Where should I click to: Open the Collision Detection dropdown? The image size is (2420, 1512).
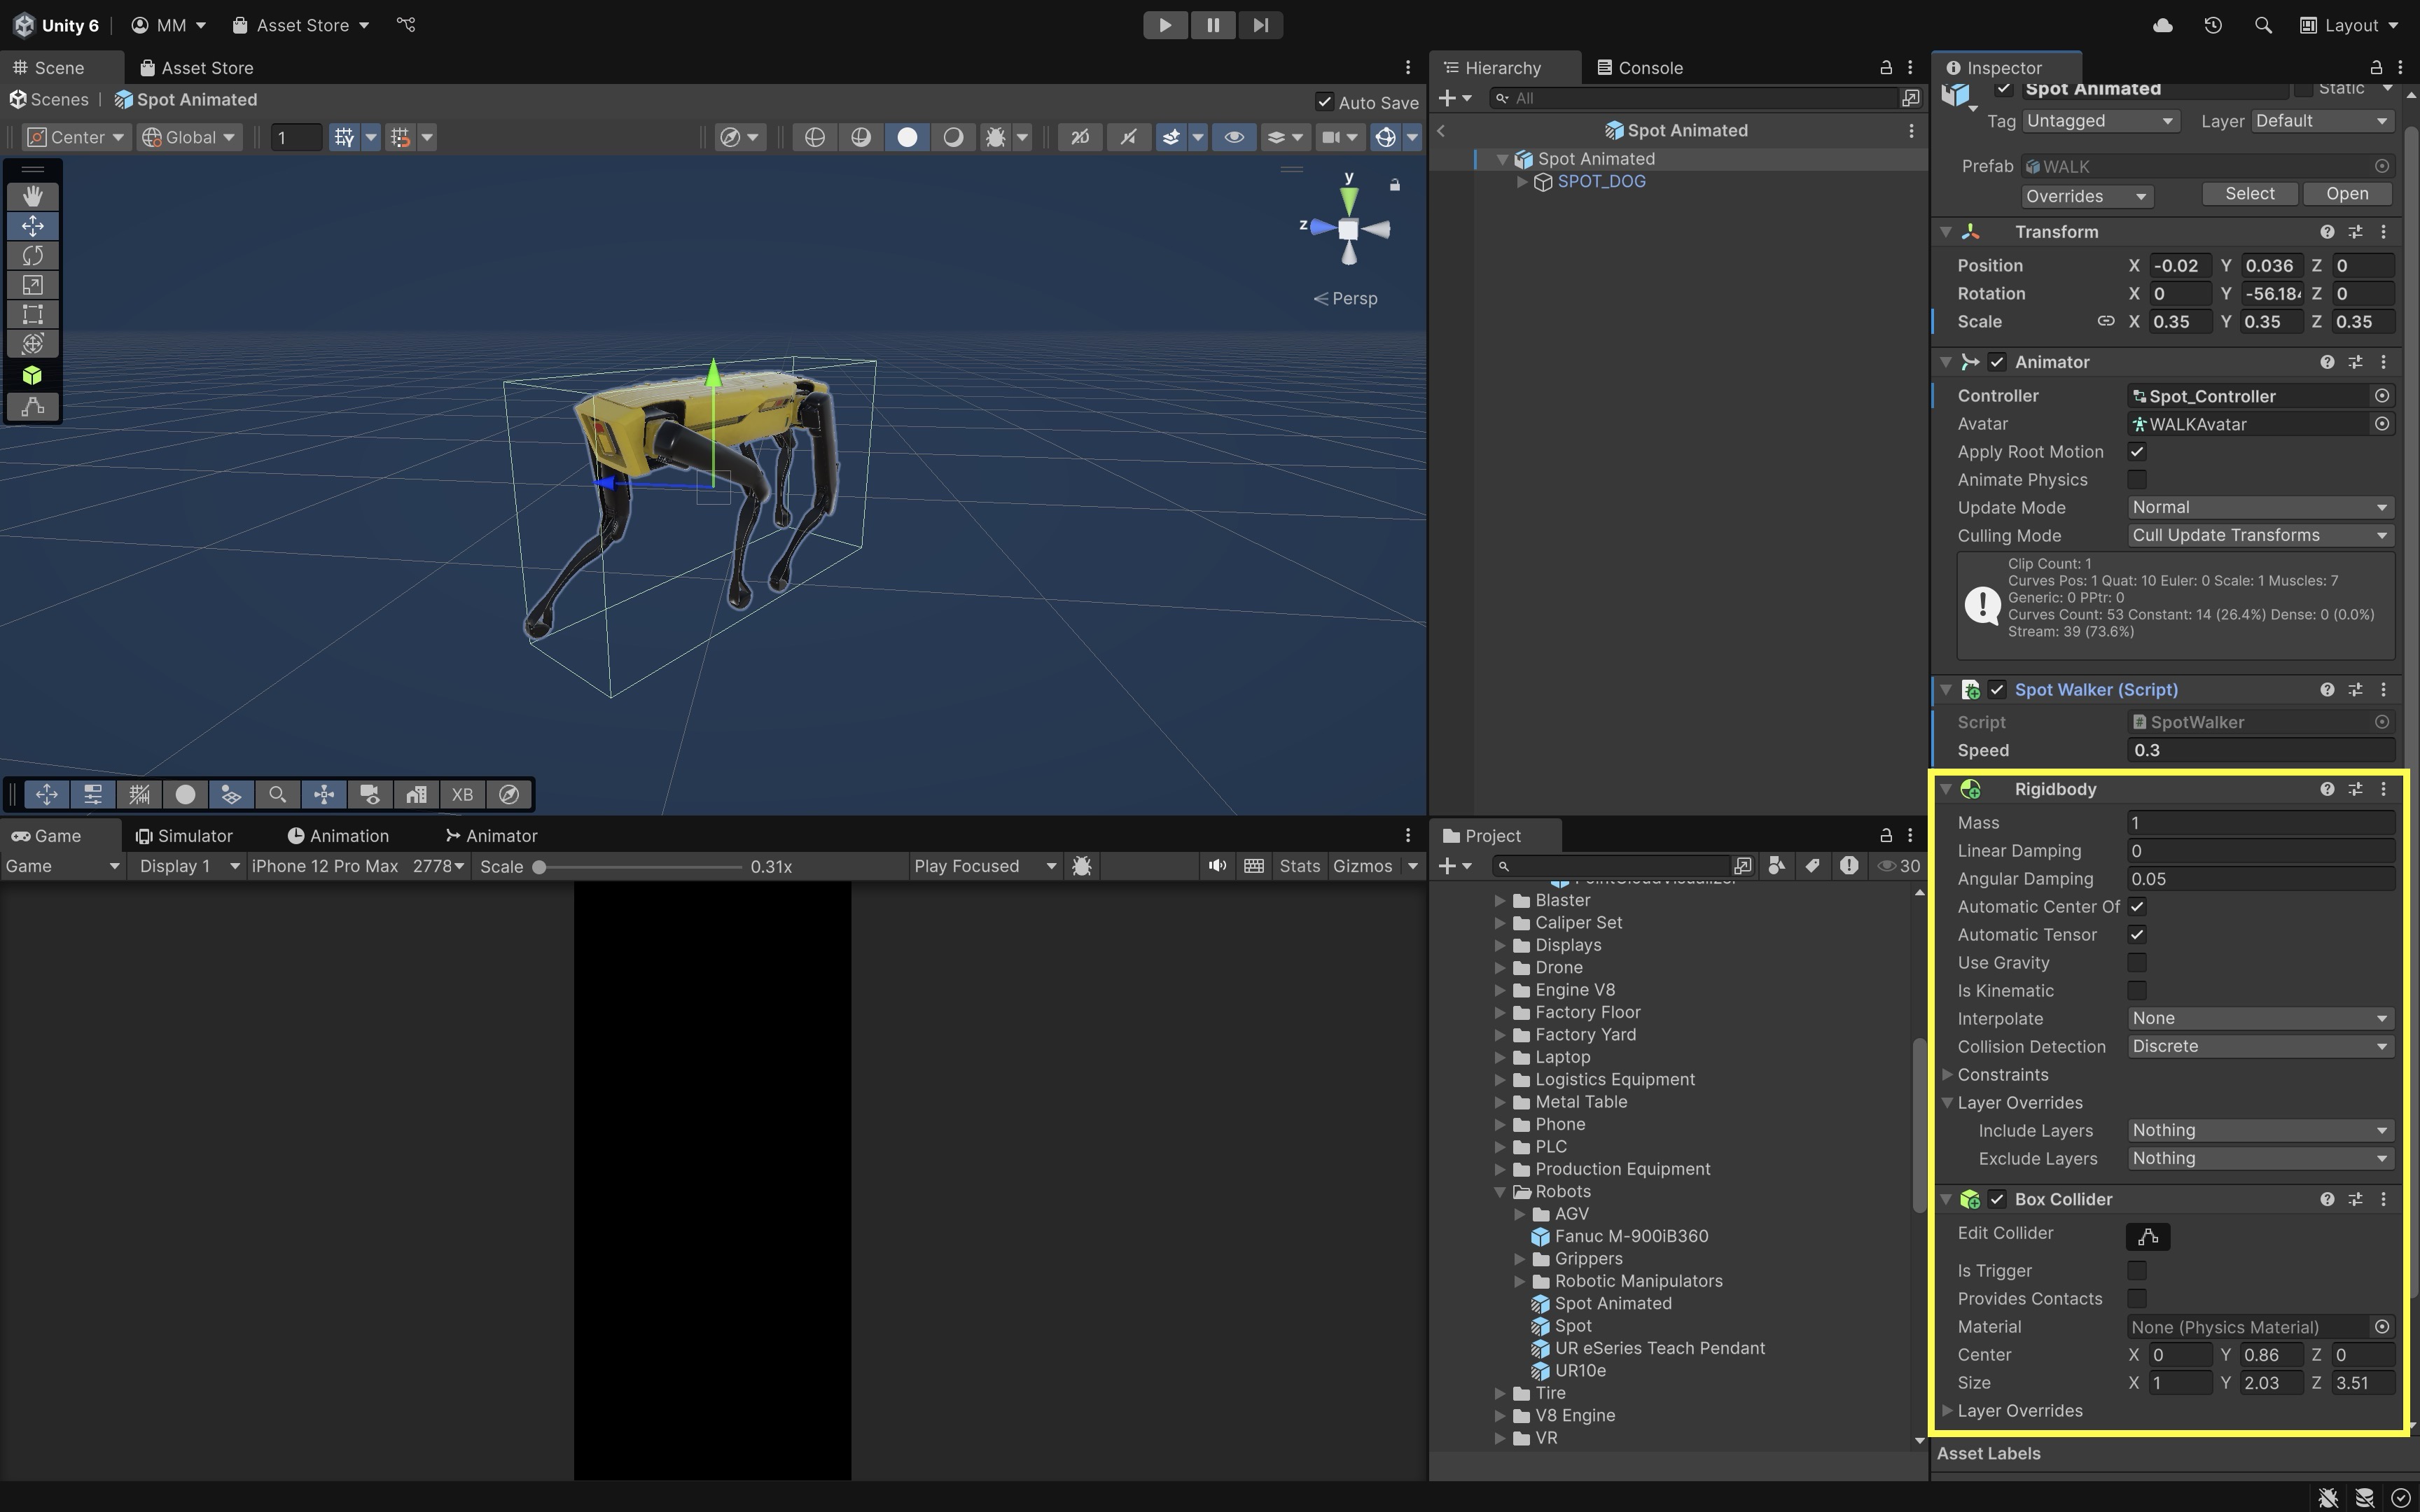(x=2258, y=1046)
